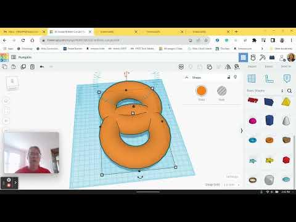Image resolution: width=296 pixels, height=222 pixels.
Task: Open the Snap Grid dropdown
Action: coord(232,185)
